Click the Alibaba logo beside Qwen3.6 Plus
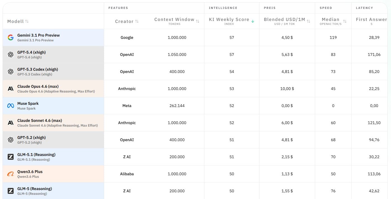391x199 pixels. pos(11,174)
